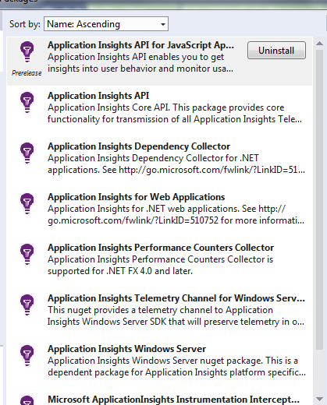Viewport: 327px width, 405px height.
Task: Select the Application Insights Windows Server title
Action: [x=126, y=349]
